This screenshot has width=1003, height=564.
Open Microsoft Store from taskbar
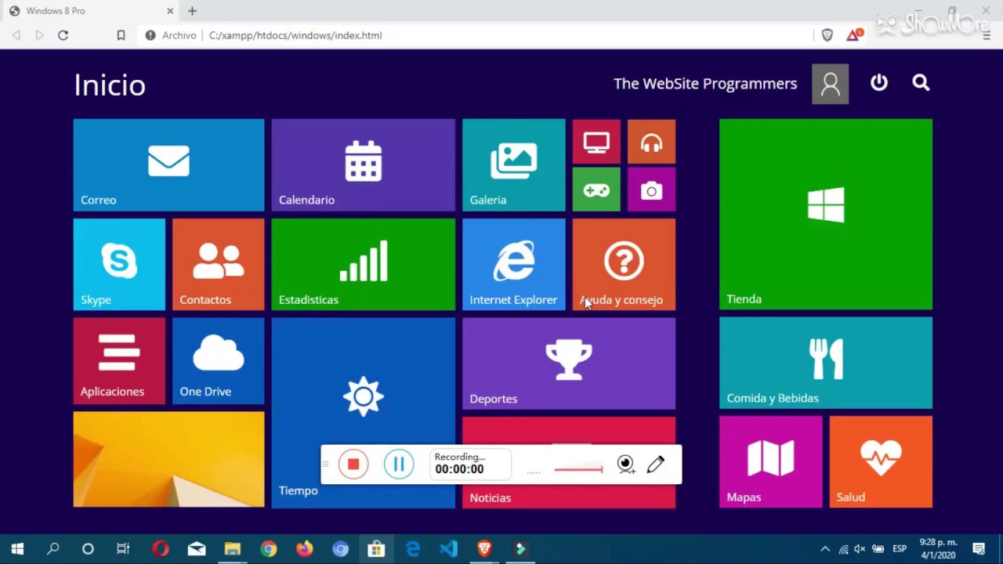[376, 549]
